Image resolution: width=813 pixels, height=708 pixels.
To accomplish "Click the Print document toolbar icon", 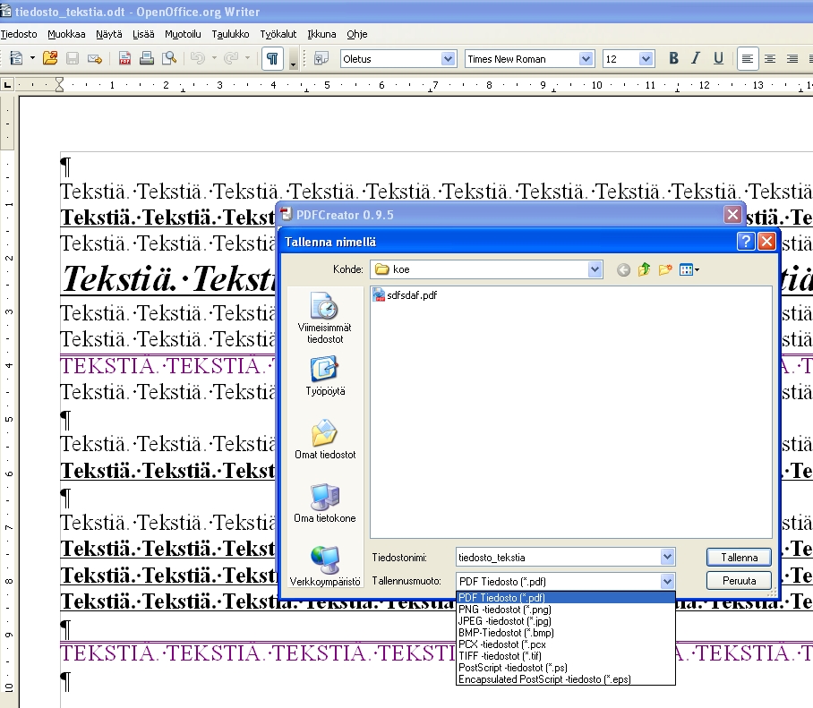I will click(x=146, y=59).
